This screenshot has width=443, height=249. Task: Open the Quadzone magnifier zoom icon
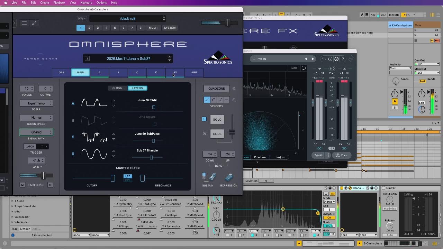[x=234, y=89]
